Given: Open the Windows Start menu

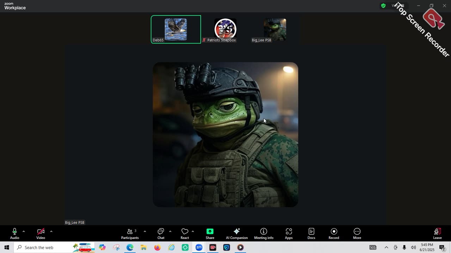Looking at the screenshot, I should [7, 247].
